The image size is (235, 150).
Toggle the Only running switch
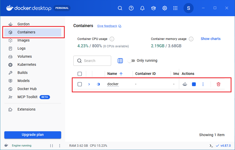[x=131, y=61]
